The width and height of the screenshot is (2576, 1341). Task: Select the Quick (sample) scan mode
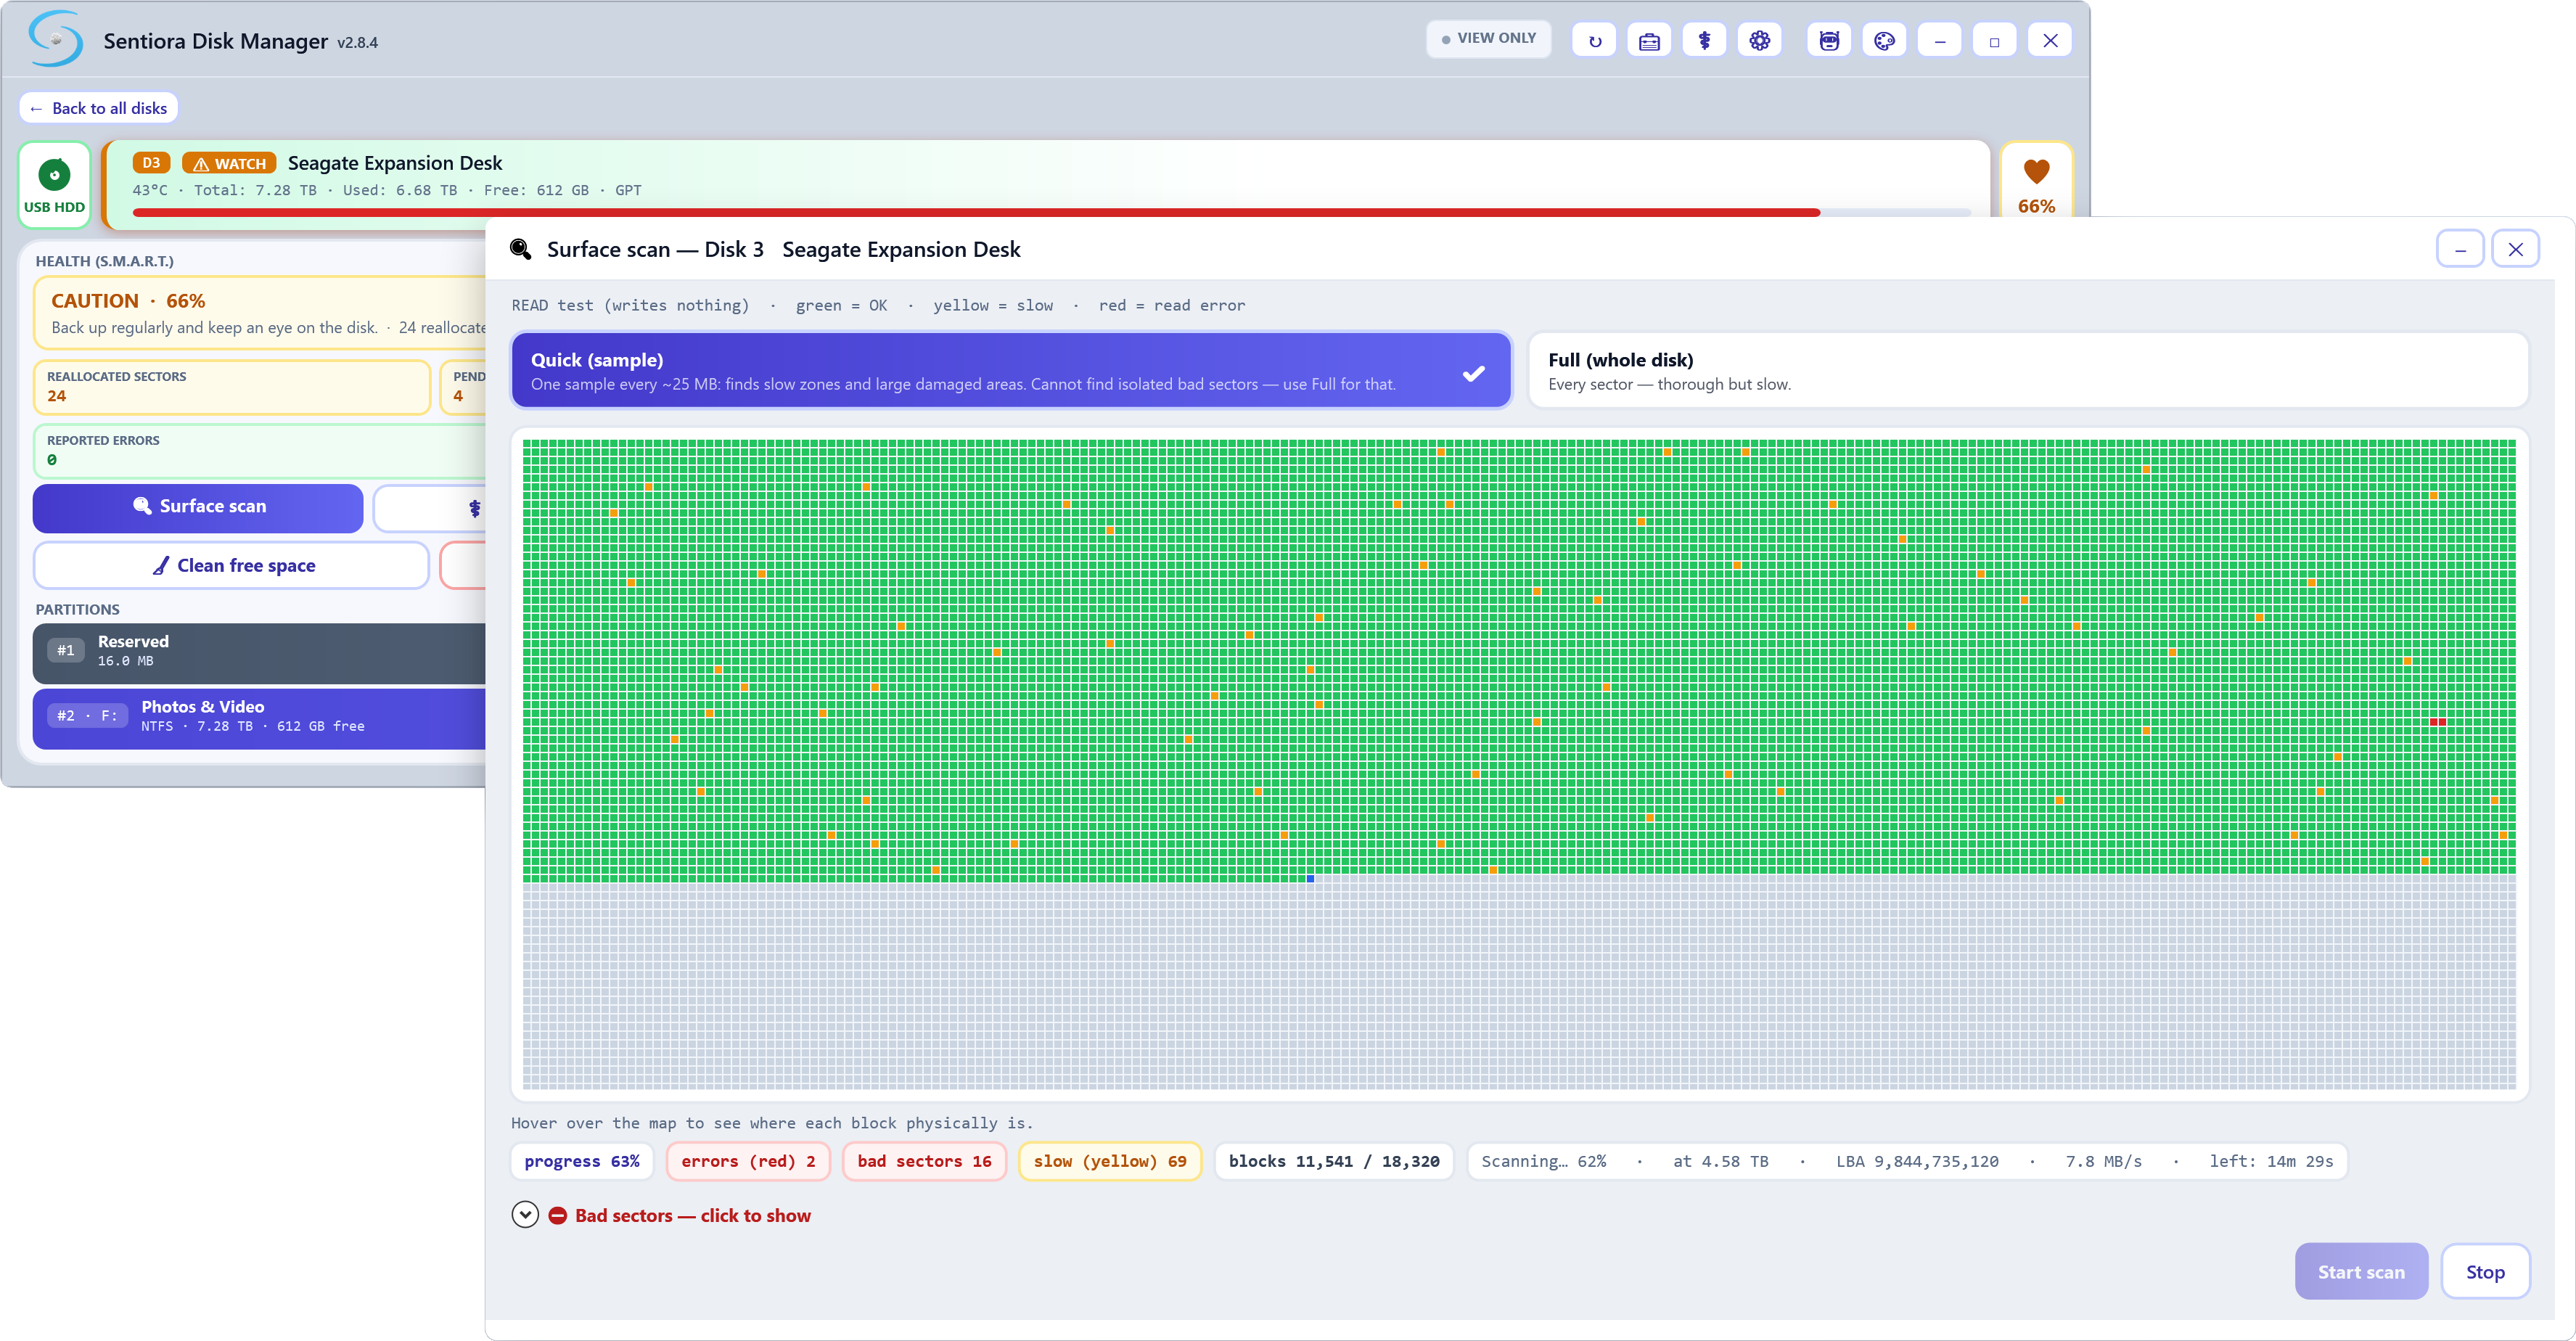[1011, 371]
